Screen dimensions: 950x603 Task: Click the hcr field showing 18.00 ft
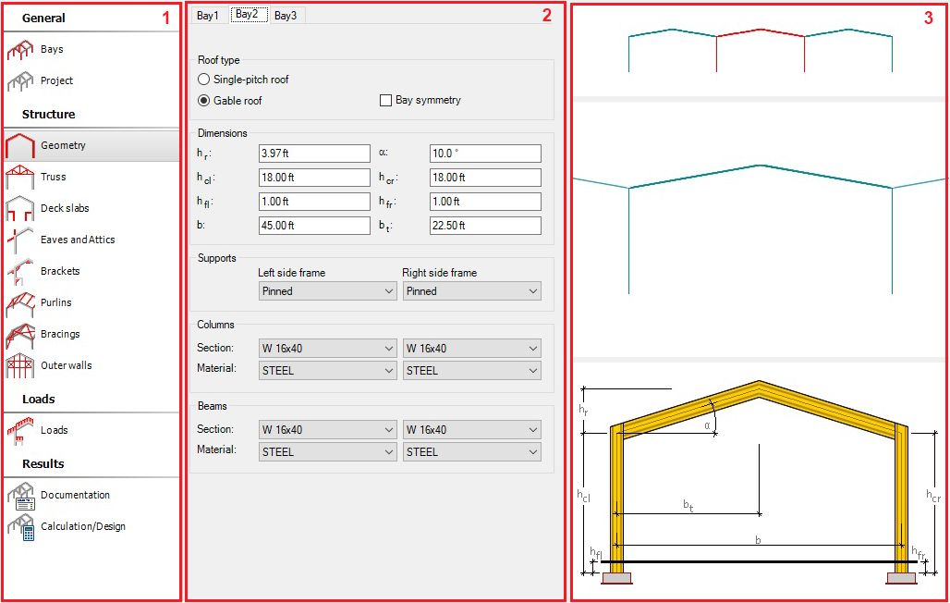[485, 178]
